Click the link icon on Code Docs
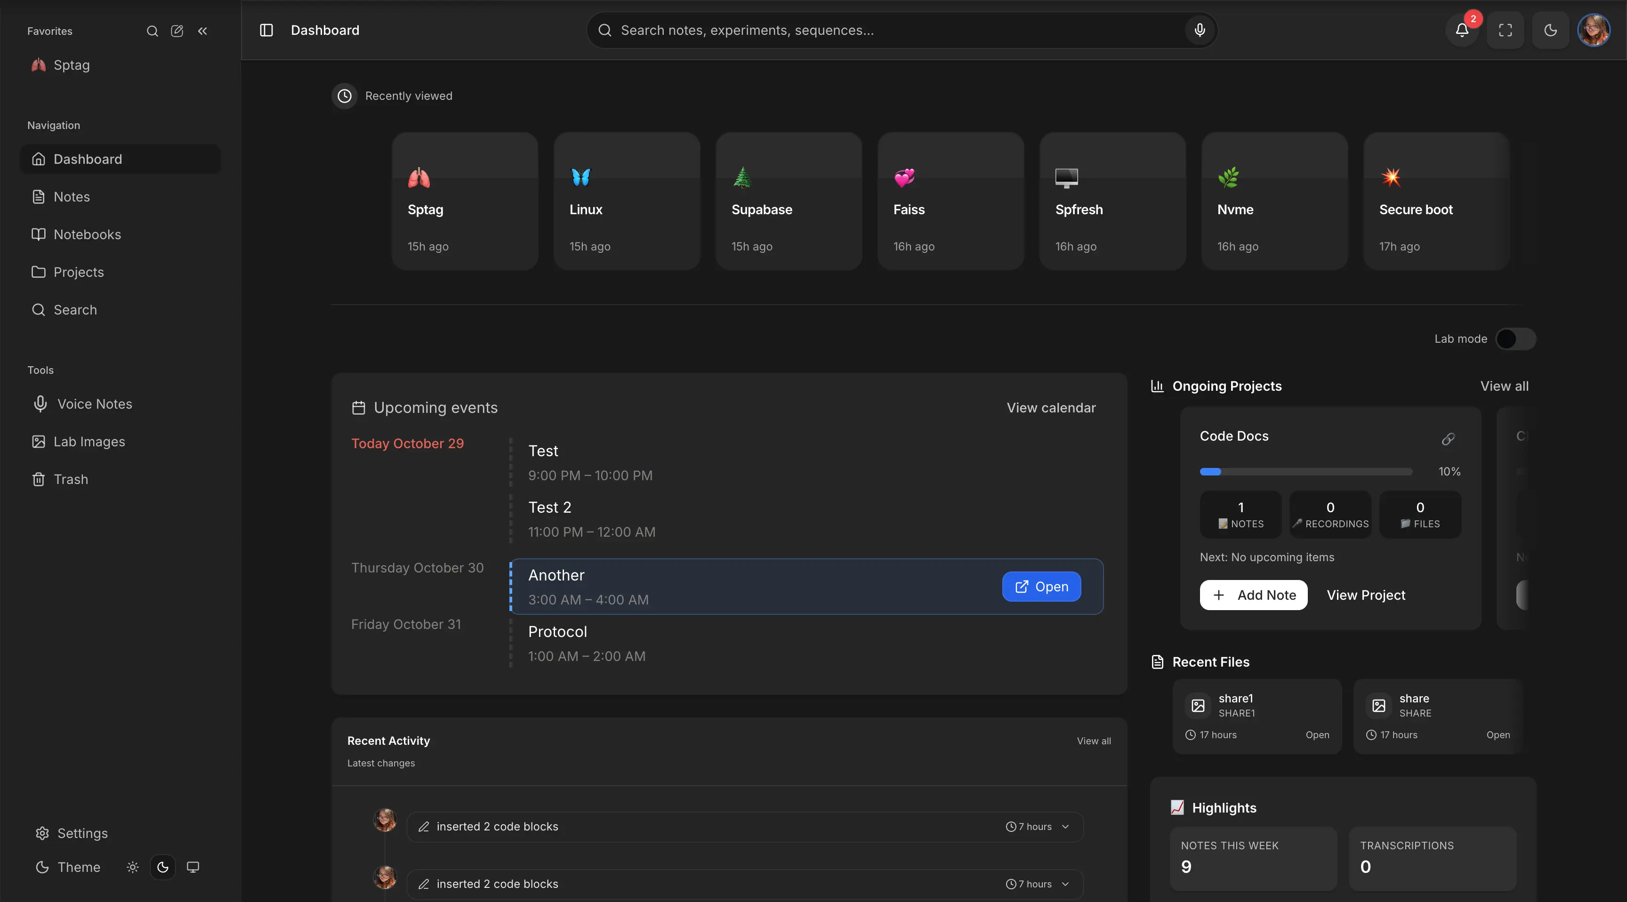Screen dimensions: 1627x902 click(1448, 439)
